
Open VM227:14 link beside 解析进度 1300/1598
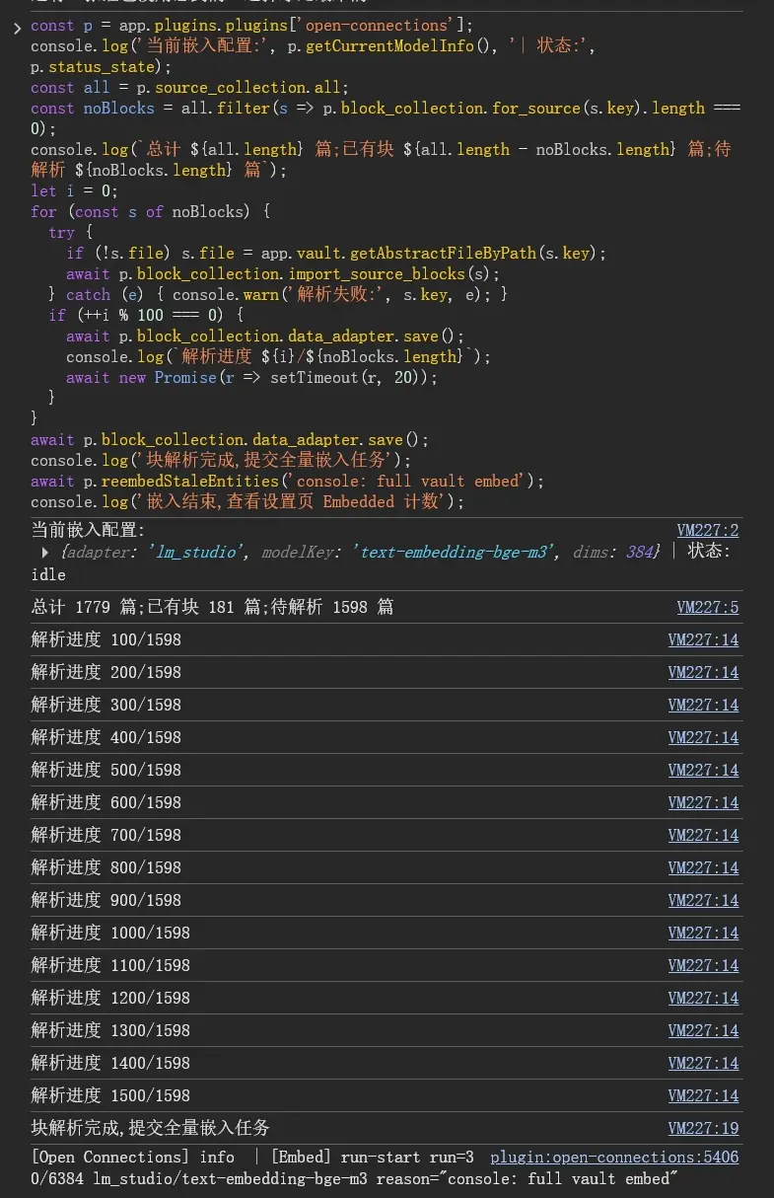point(703,1030)
